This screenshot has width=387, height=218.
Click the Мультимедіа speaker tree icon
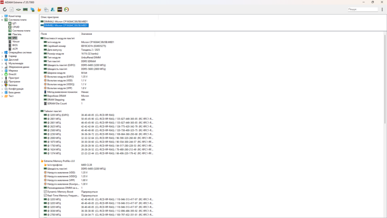(x=6, y=63)
